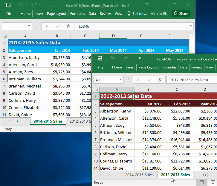Viewport: 217px width, 186px height.
Task: Add a new sheet with the plus icon
Action: [x=205, y=175]
